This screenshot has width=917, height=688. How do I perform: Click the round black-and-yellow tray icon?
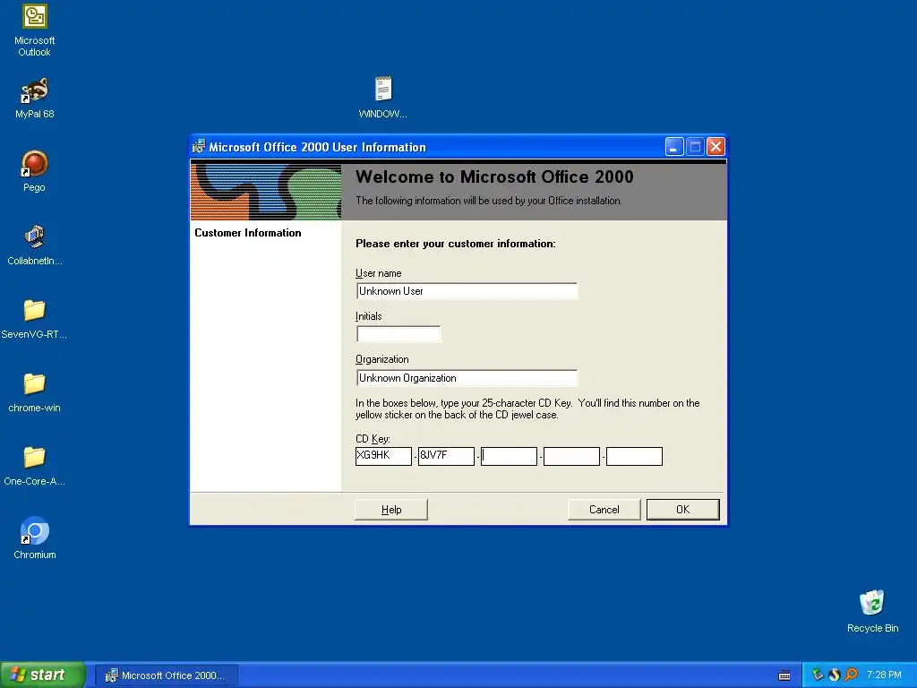[835, 675]
